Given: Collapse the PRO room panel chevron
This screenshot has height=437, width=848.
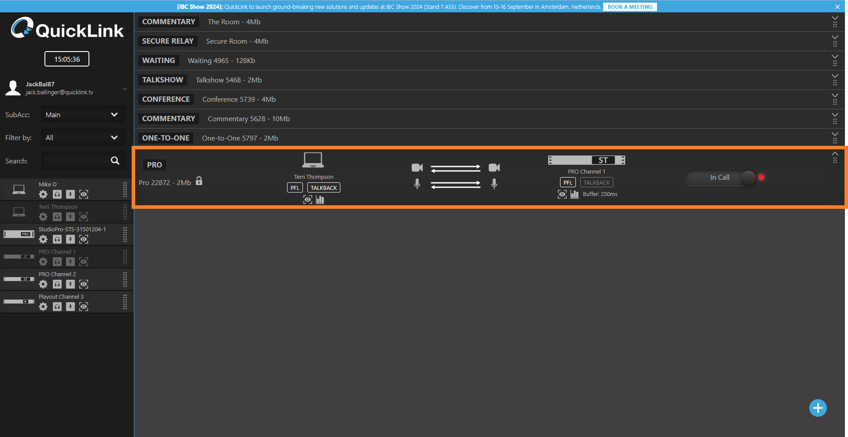Looking at the screenshot, I should 834,154.
